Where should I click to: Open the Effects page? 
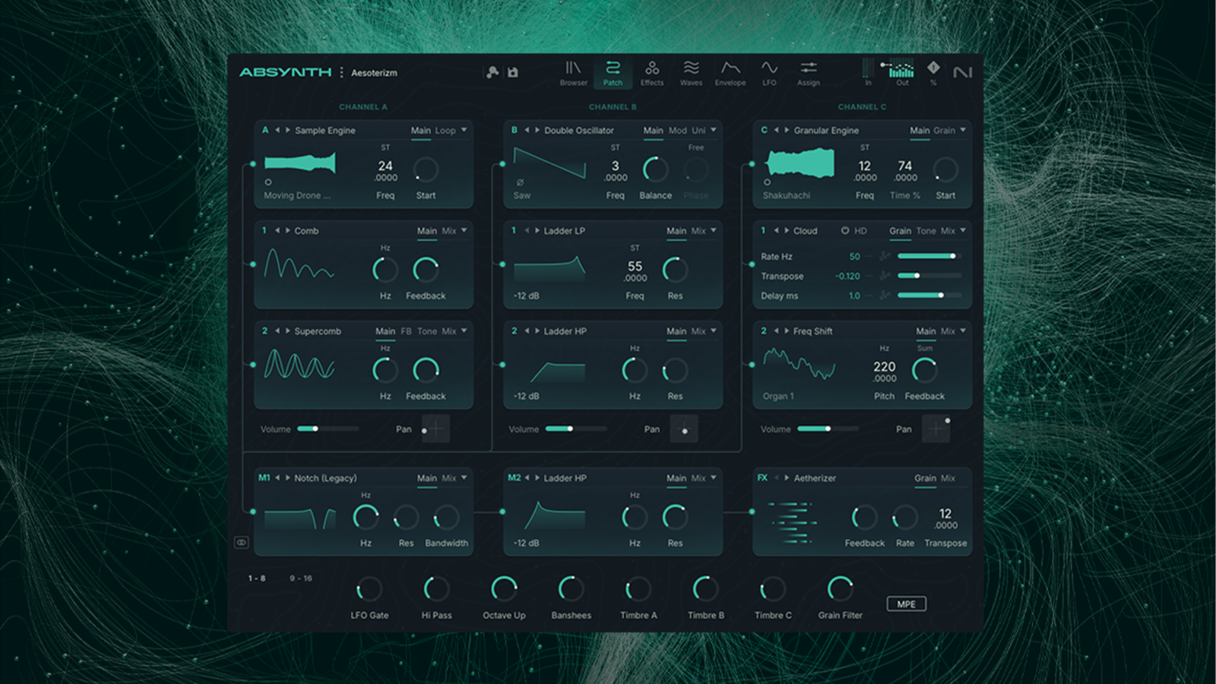651,73
